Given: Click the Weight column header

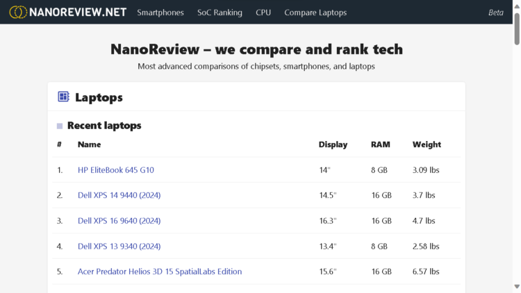Looking at the screenshot, I should coord(427,144).
